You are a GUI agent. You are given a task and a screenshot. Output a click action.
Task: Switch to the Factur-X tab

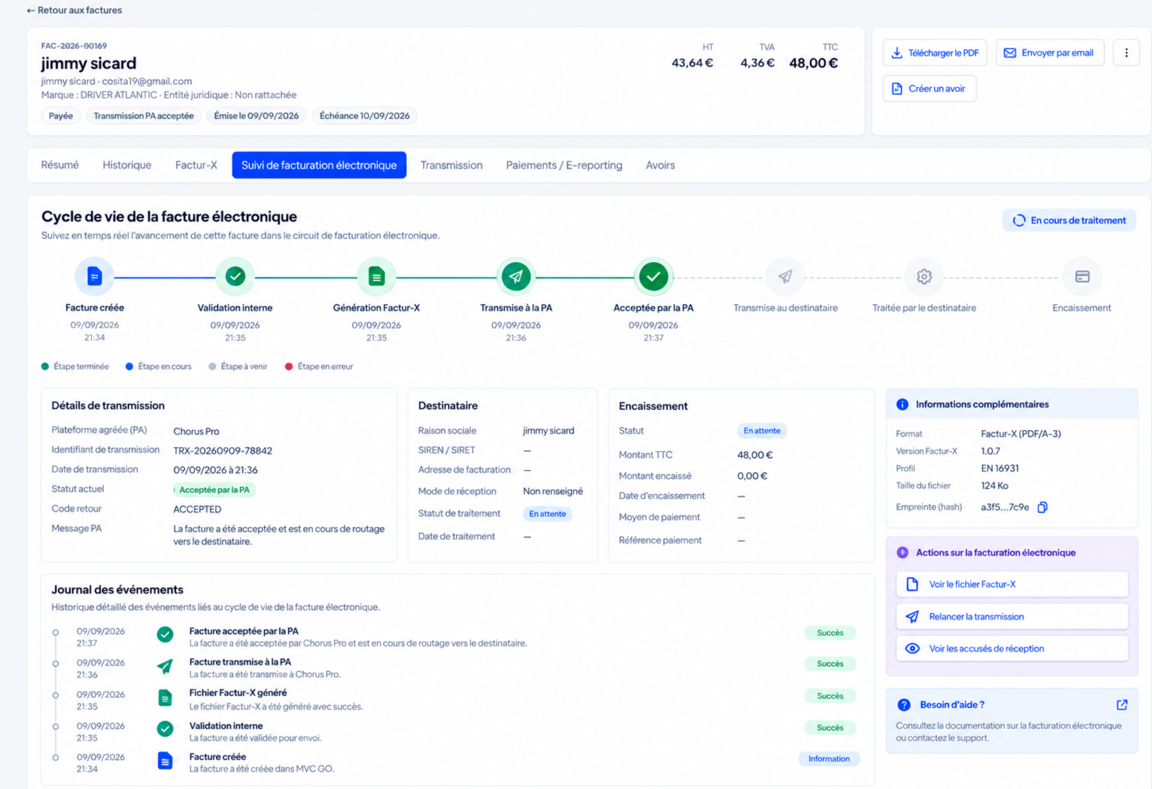196,165
